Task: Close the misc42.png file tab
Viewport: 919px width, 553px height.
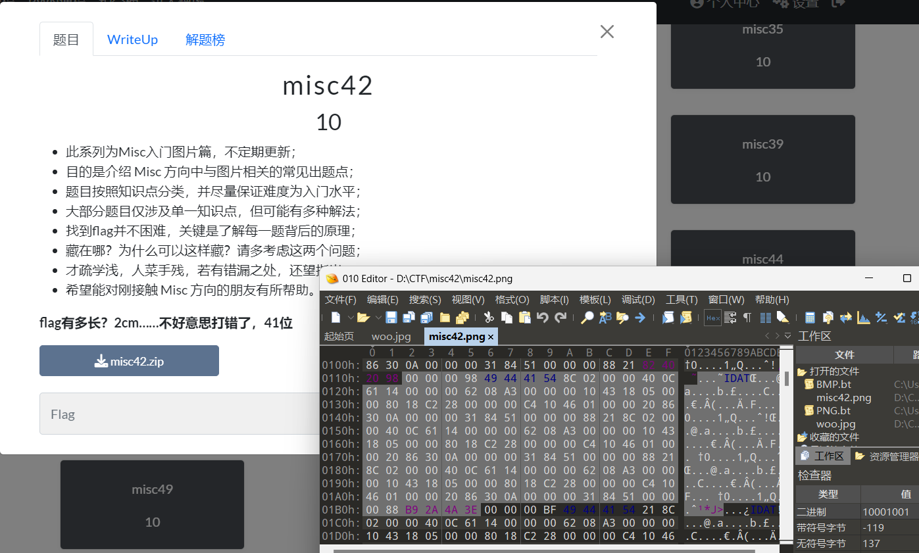Action: click(x=491, y=337)
